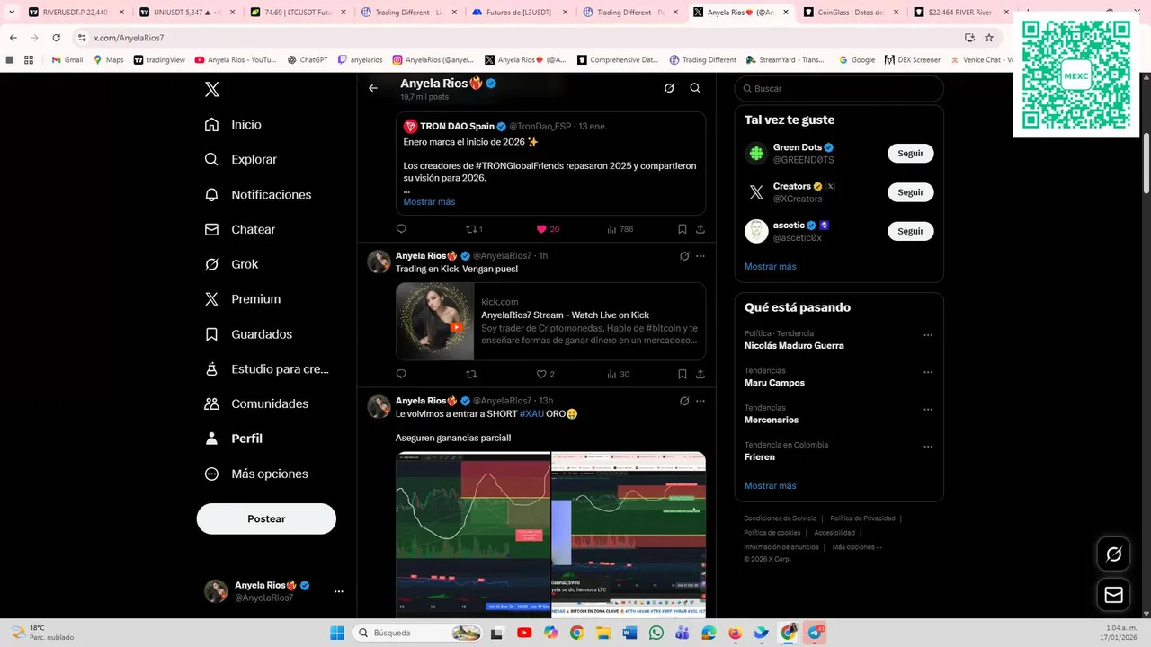Viewport: 1151px width, 647px height.
Task: Bookmark the Trading en Kick post
Action: click(683, 374)
